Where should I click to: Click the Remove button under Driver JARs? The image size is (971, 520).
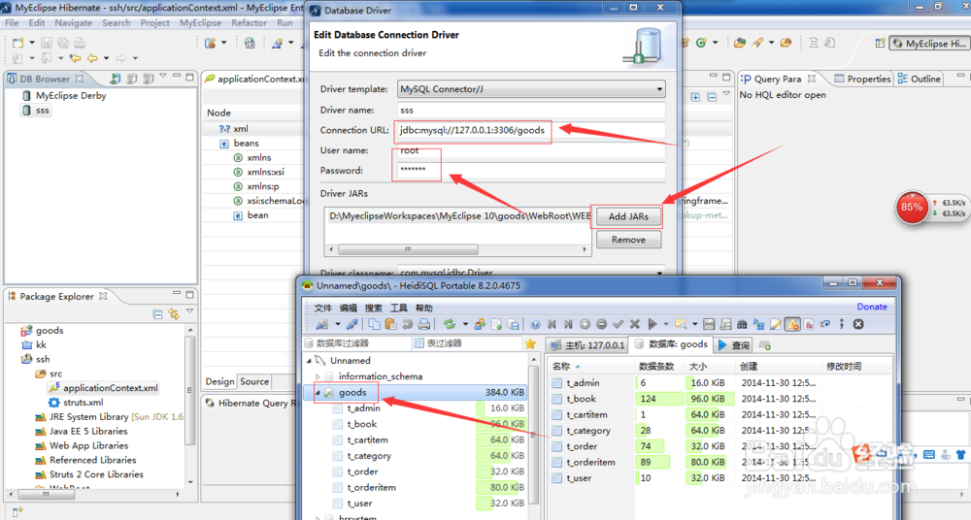tap(628, 240)
